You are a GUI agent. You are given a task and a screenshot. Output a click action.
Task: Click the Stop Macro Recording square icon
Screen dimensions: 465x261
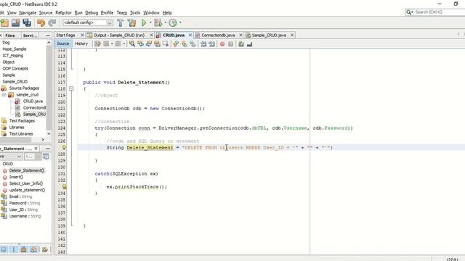231,43
